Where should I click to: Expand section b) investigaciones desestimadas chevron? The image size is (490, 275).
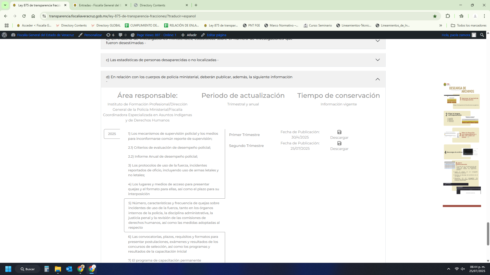click(377, 41)
